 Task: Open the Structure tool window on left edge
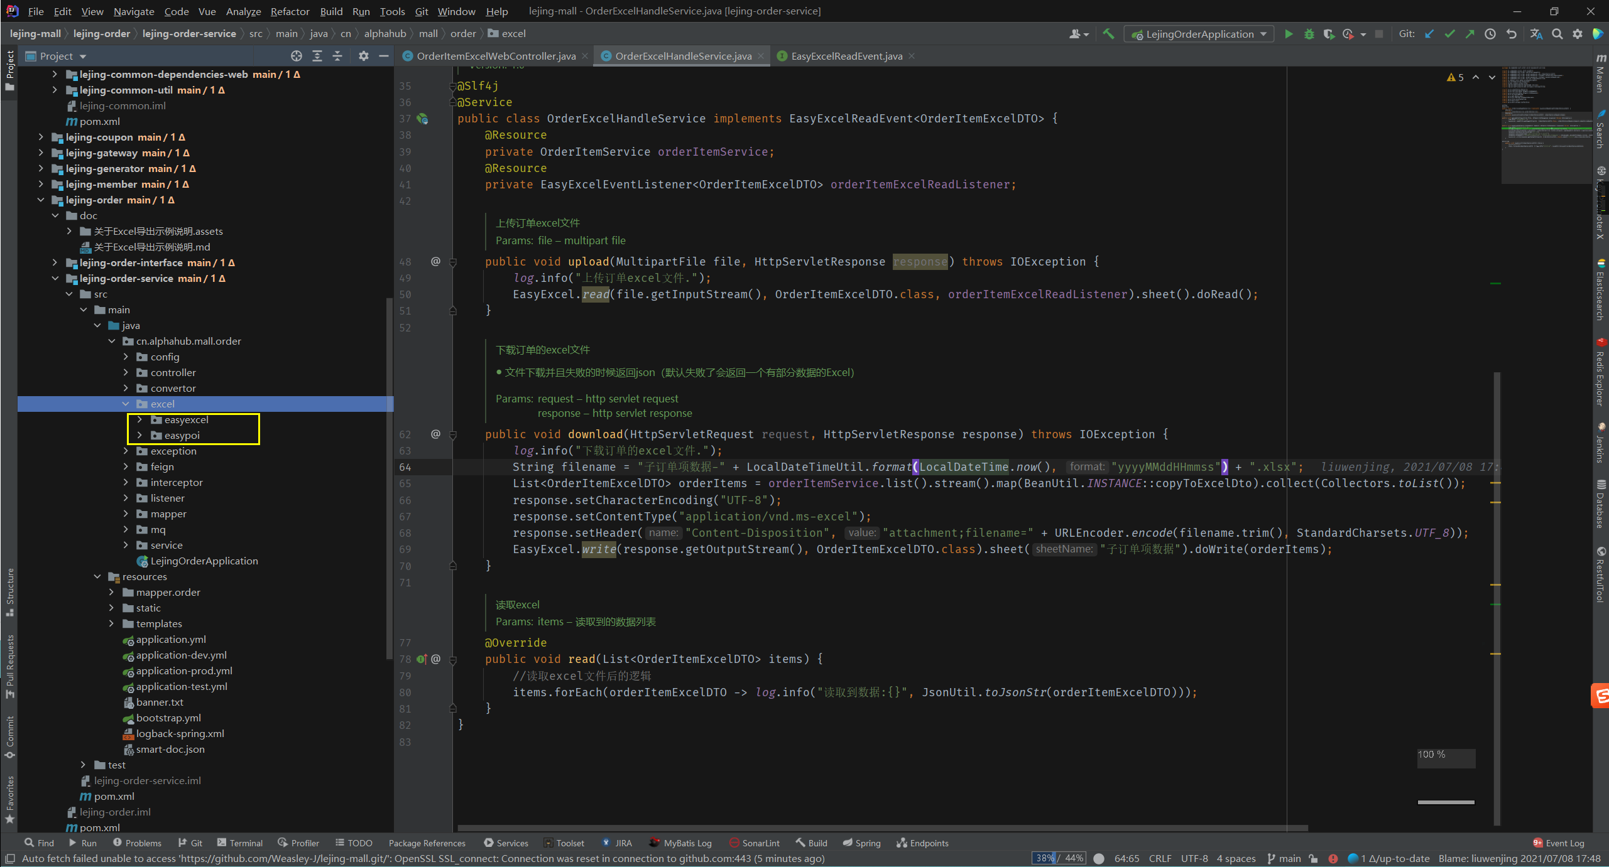pos(9,592)
